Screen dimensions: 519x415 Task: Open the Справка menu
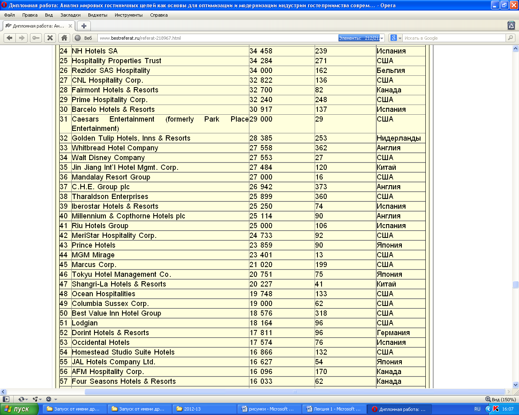[159, 15]
